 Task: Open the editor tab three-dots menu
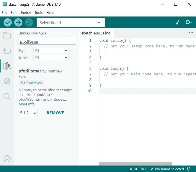click(191, 33)
